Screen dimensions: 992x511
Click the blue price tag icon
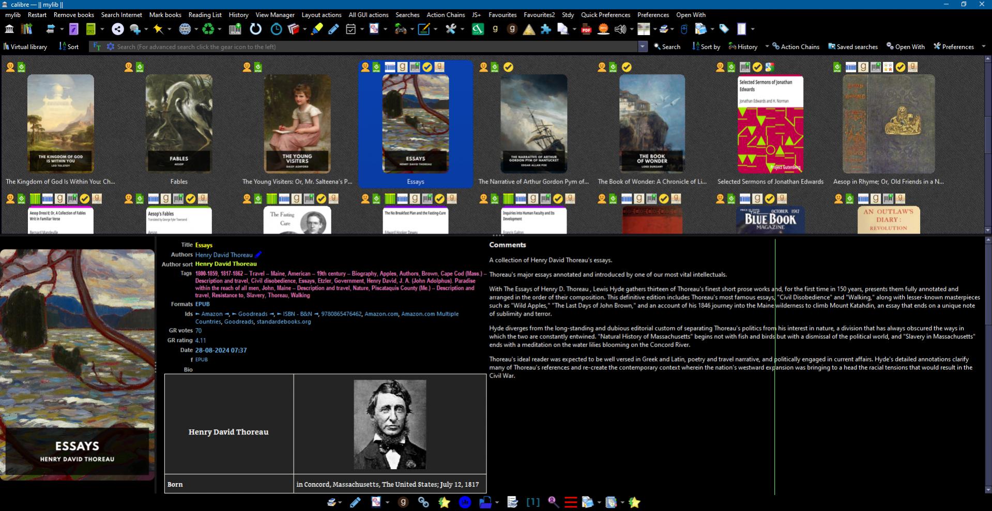click(x=724, y=29)
